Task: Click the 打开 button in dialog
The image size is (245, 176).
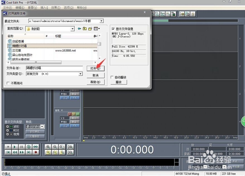Action: pos(95,68)
